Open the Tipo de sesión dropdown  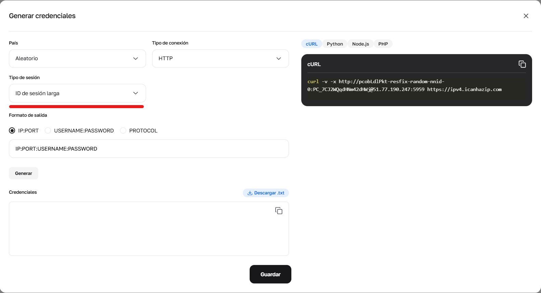click(x=77, y=93)
